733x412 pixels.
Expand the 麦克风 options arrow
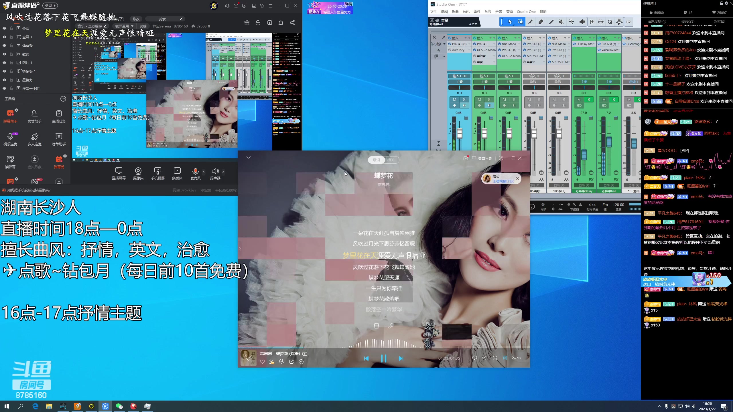204,172
